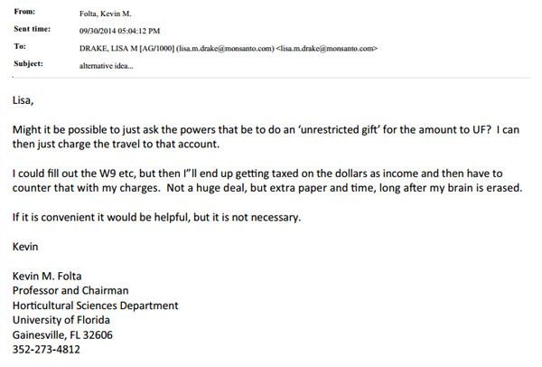Click the title "Professor and Chairman"
The height and width of the screenshot is (367, 542).
pos(70,290)
